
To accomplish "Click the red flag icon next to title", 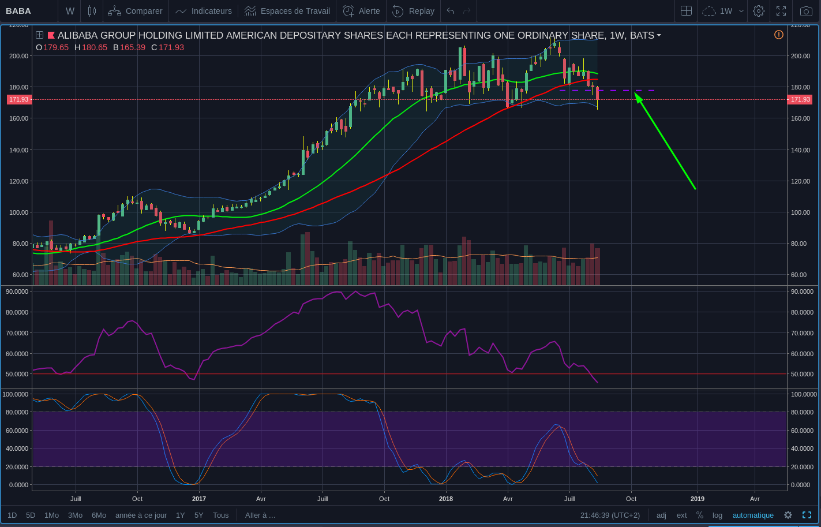I will 51,35.
